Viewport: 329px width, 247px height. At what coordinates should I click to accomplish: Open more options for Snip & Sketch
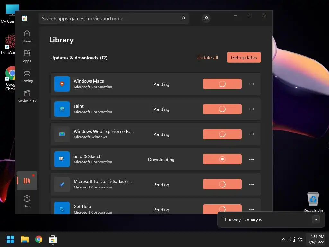pos(252,159)
